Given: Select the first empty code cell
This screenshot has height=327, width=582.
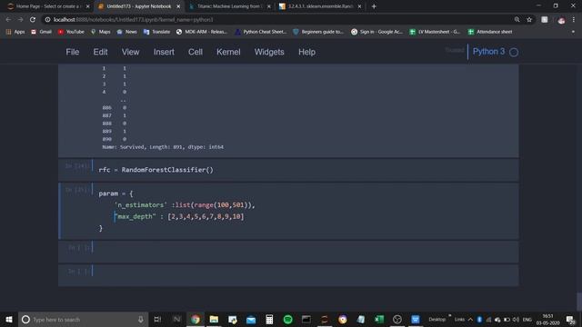Looking at the screenshot, I should click(x=288, y=252).
